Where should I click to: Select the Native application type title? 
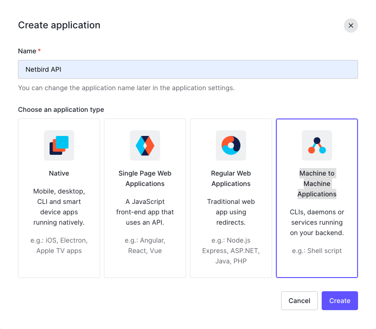[x=59, y=173]
